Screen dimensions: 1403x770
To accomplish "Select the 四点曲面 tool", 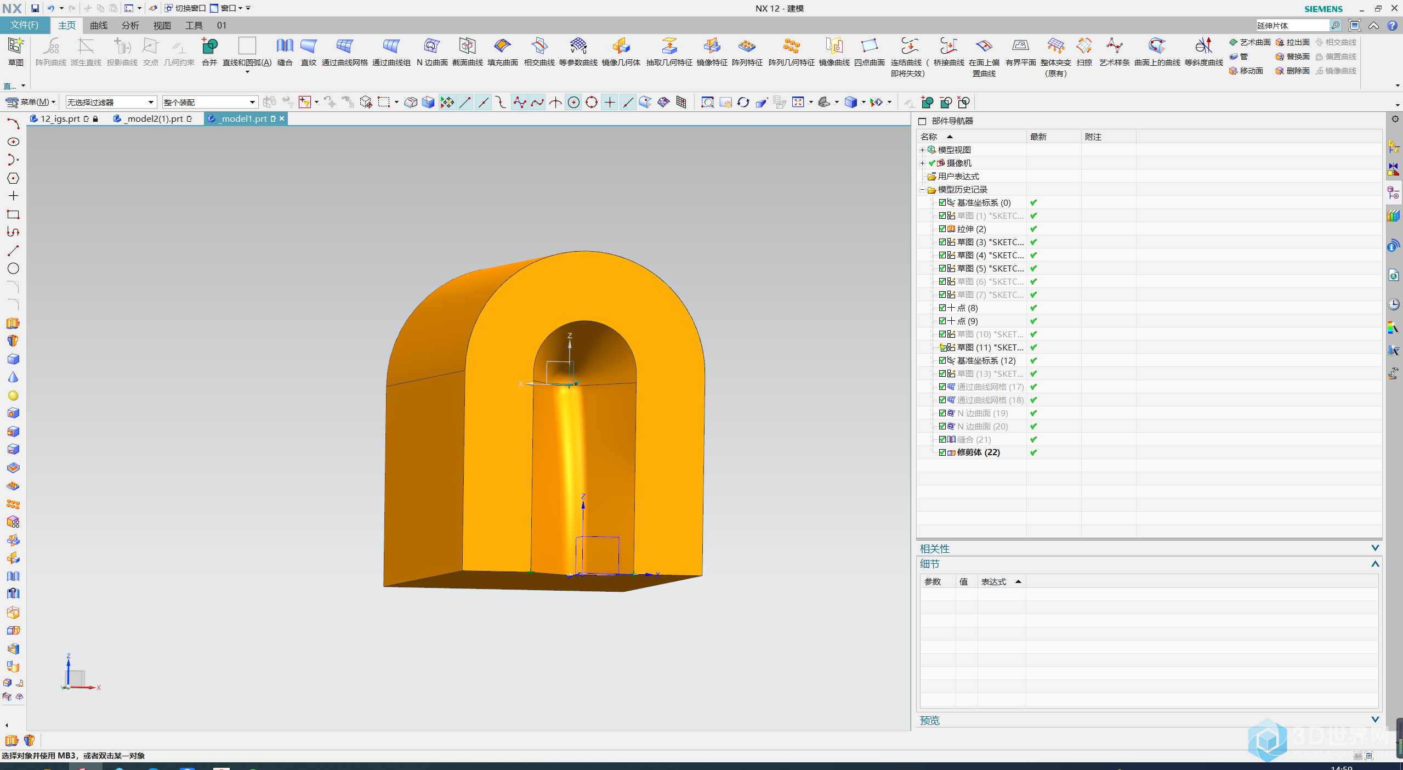I will (x=869, y=52).
